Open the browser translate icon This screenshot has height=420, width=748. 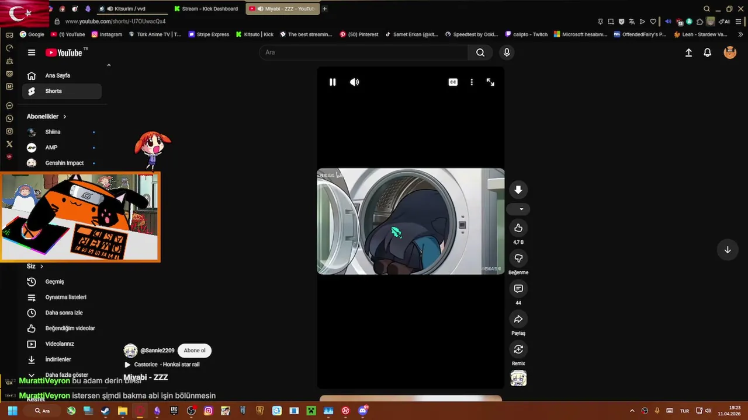(x=632, y=22)
